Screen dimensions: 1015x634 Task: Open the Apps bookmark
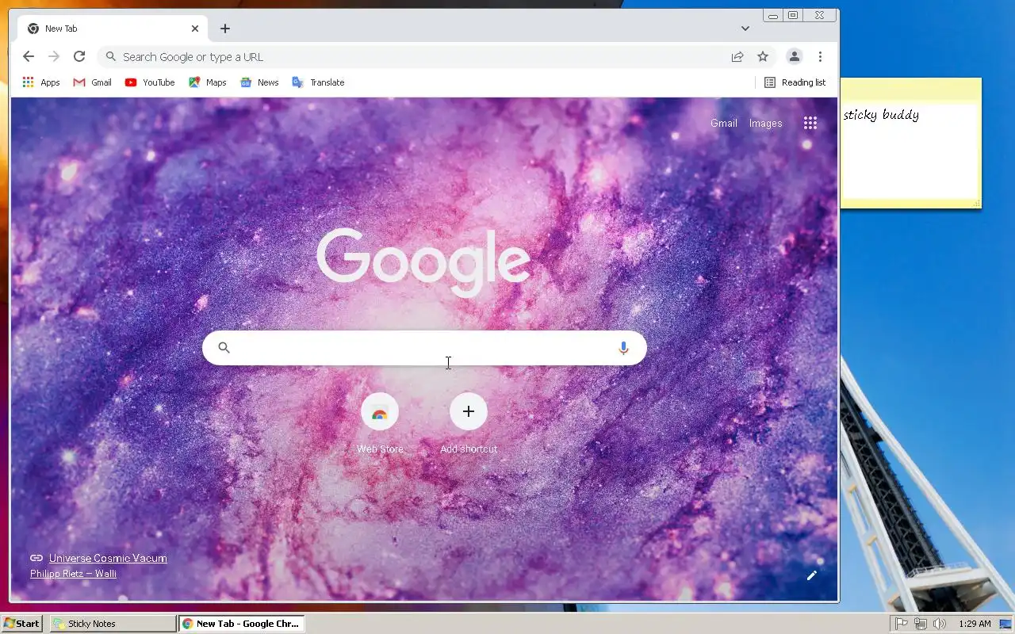pos(41,82)
